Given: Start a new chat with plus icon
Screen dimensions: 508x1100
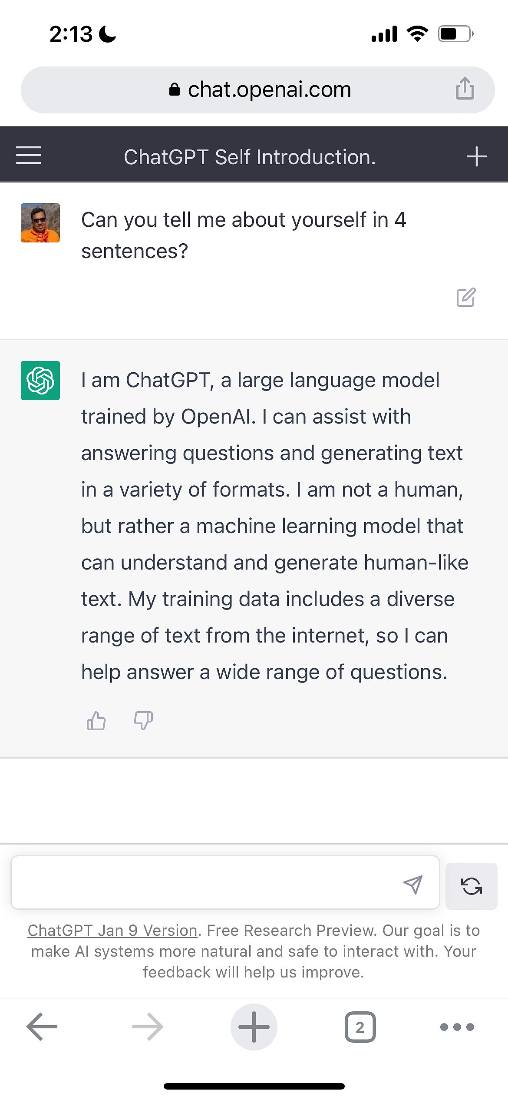Looking at the screenshot, I should [476, 156].
